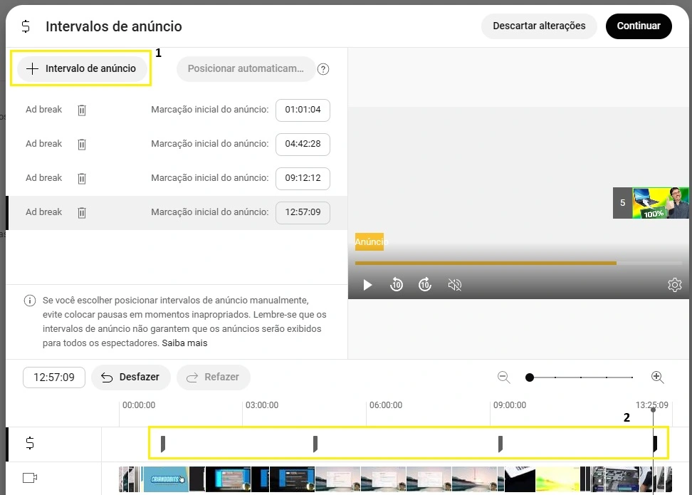This screenshot has width=692, height=495.
Task: Select the video track camera icon
Action: 28,477
